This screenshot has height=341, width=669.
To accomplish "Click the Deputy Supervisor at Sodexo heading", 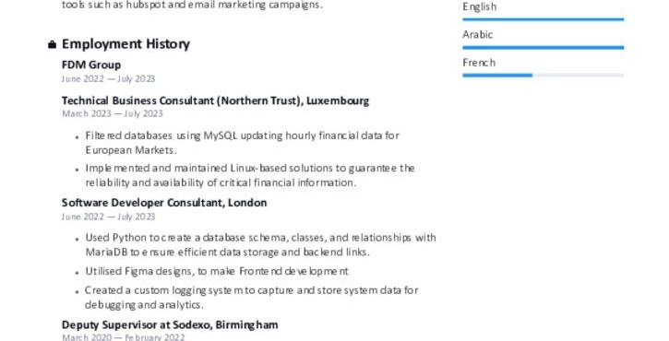I will point(170,324).
